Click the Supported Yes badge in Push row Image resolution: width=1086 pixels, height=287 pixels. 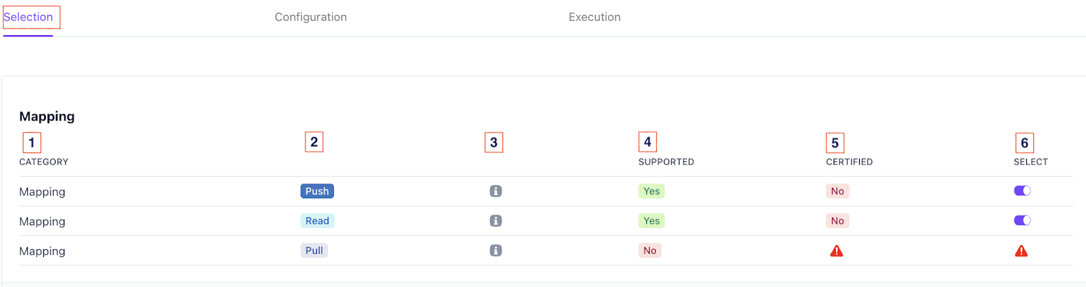tap(652, 192)
